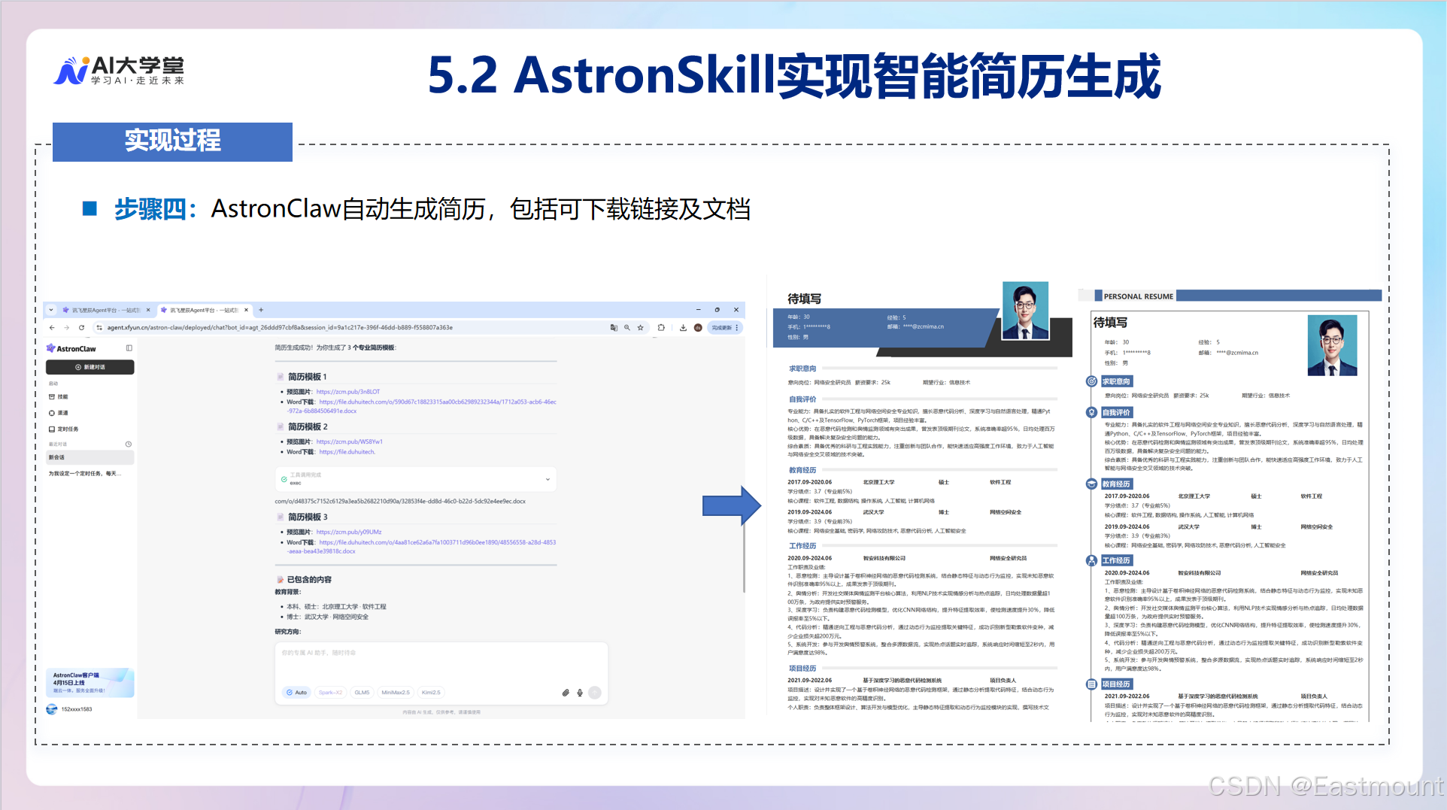The height and width of the screenshot is (810, 1447).
Task: Open Word download link for template 2
Action: point(347,452)
